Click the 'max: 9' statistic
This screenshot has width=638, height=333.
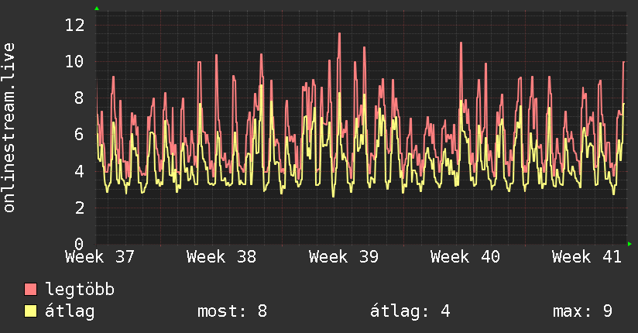[x=583, y=311]
